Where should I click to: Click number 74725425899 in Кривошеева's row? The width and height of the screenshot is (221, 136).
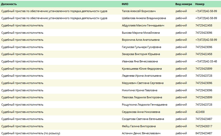(x=204, y=69)
